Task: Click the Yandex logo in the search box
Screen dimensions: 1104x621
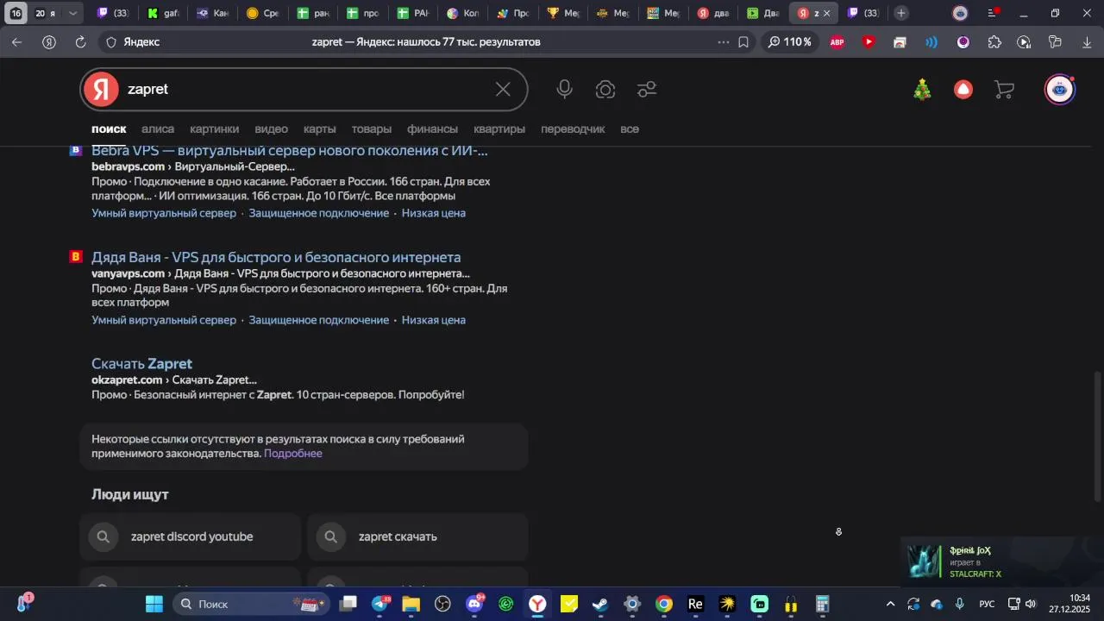Action: point(102,90)
